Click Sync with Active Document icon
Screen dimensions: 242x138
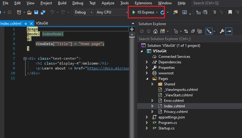pos(186,32)
